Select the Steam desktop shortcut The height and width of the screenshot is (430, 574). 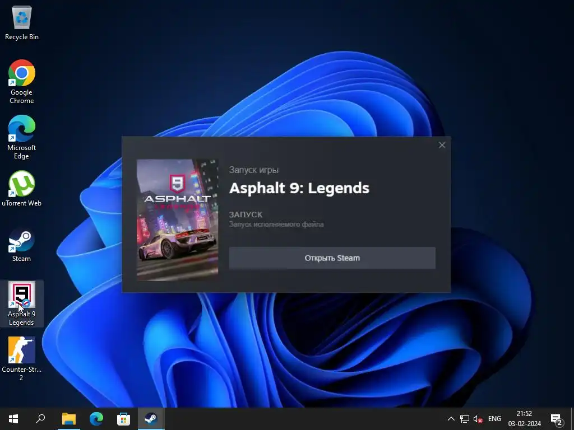click(22, 244)
